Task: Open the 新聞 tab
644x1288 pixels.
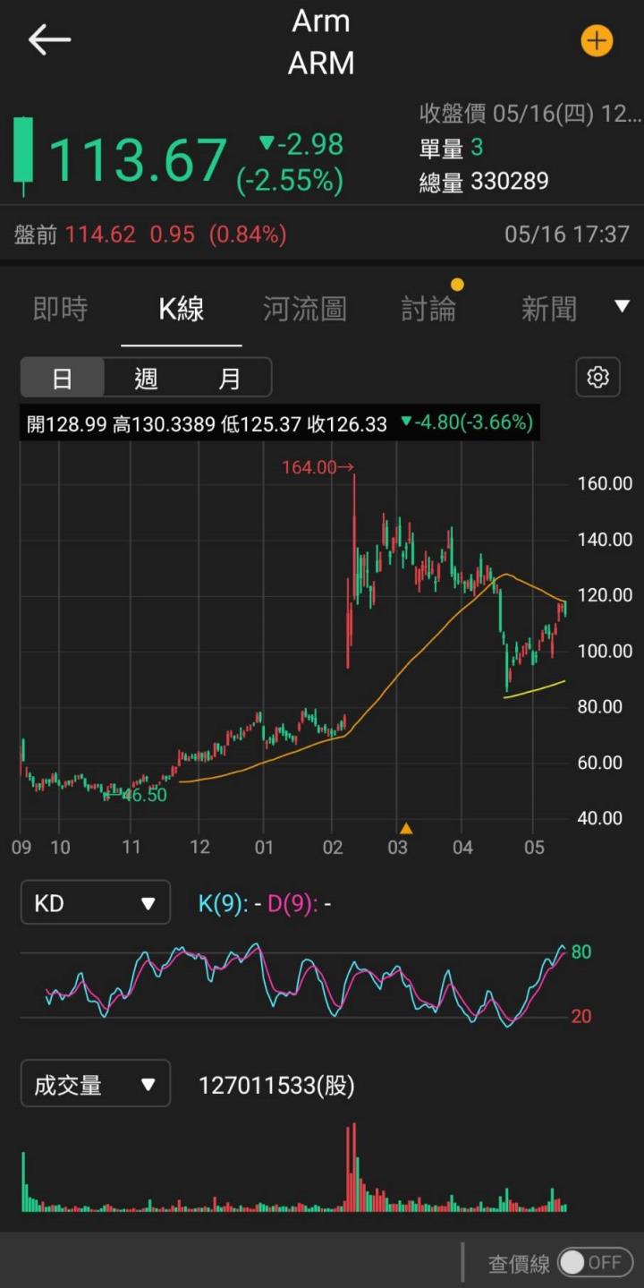Action: click(x=549, y=309)
